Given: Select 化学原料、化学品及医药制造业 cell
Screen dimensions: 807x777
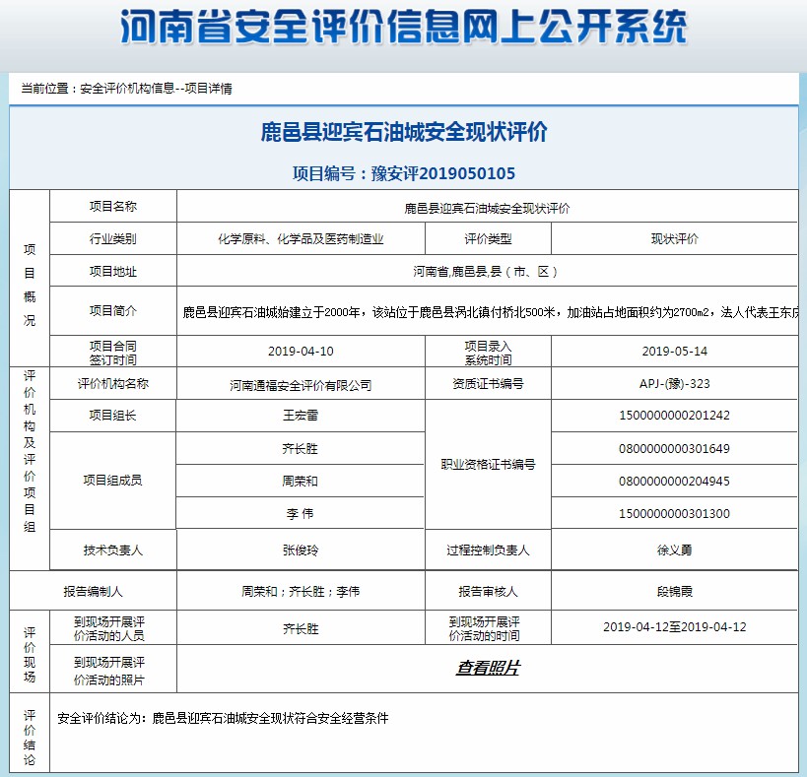Looking at the screenshot, I should click(x=302, y=238).
